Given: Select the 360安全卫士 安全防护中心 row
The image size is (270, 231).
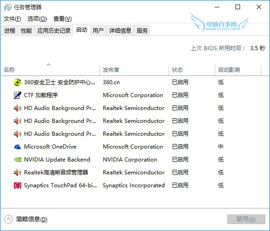Looking at the screenshot, I should pyautogui.click(x=135, y=82).
